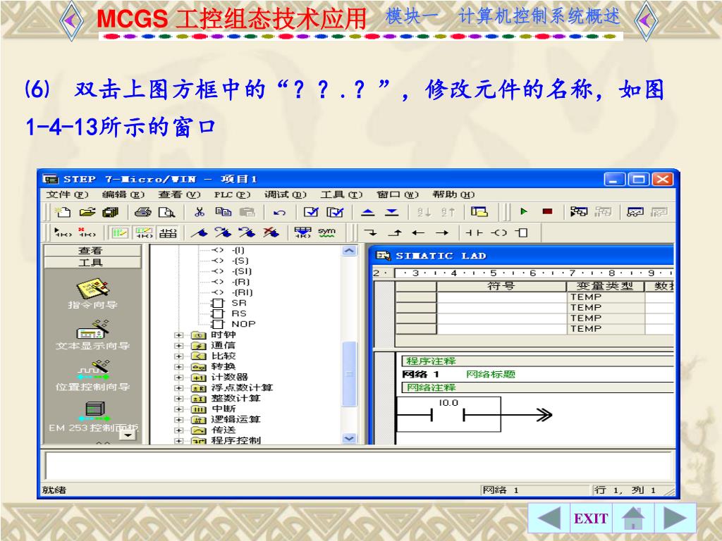Expand the 中断 tree folder

(178, 409)
